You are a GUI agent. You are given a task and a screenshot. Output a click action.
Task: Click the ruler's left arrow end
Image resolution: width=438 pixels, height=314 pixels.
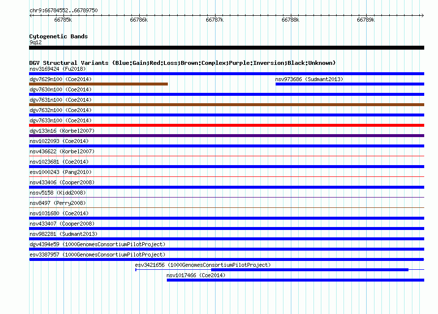31,15
